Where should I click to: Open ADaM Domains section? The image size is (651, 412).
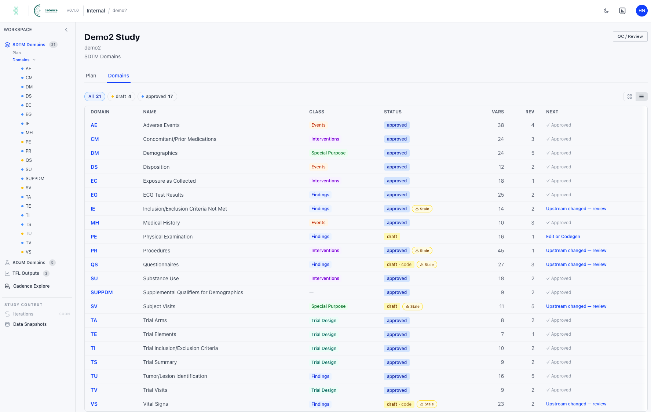29,263
